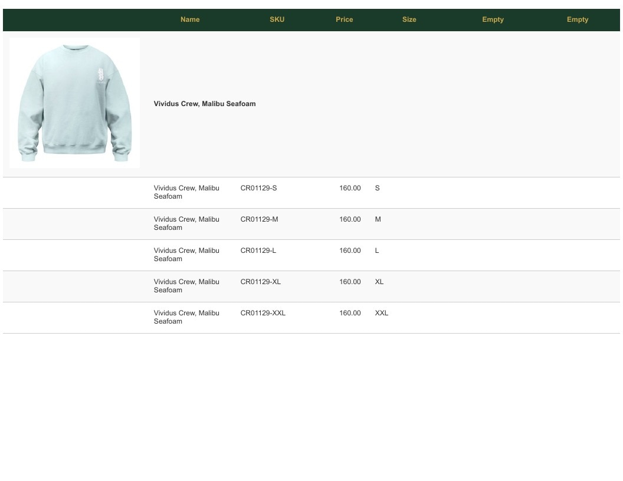Click the first Empty column header

(493, 19)
